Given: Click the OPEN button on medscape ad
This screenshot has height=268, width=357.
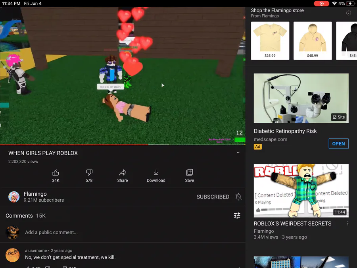Looking at the screenshot, I should [x=338, y=144].
